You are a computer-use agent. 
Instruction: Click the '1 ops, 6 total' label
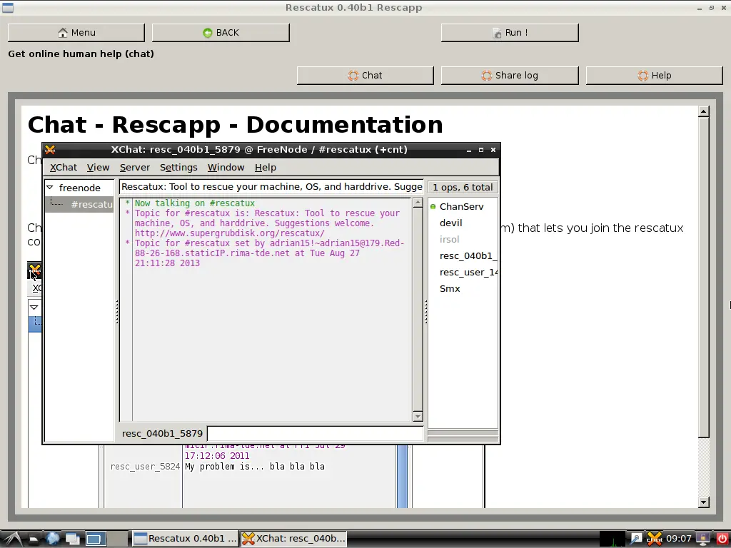tap(463, 188)
